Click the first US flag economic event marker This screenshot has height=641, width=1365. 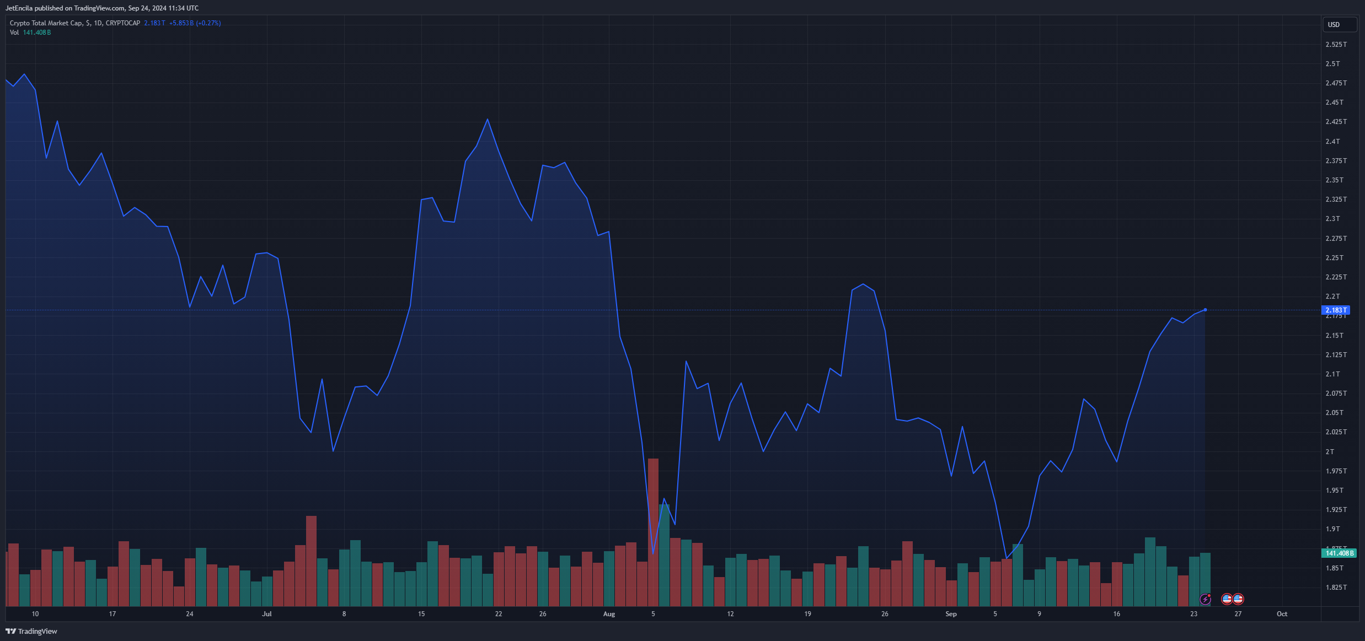coord(1226,599)
